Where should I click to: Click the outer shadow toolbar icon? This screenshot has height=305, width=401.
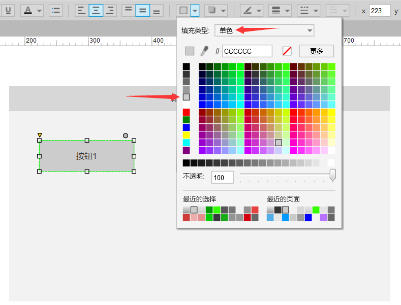click(212, 11)
